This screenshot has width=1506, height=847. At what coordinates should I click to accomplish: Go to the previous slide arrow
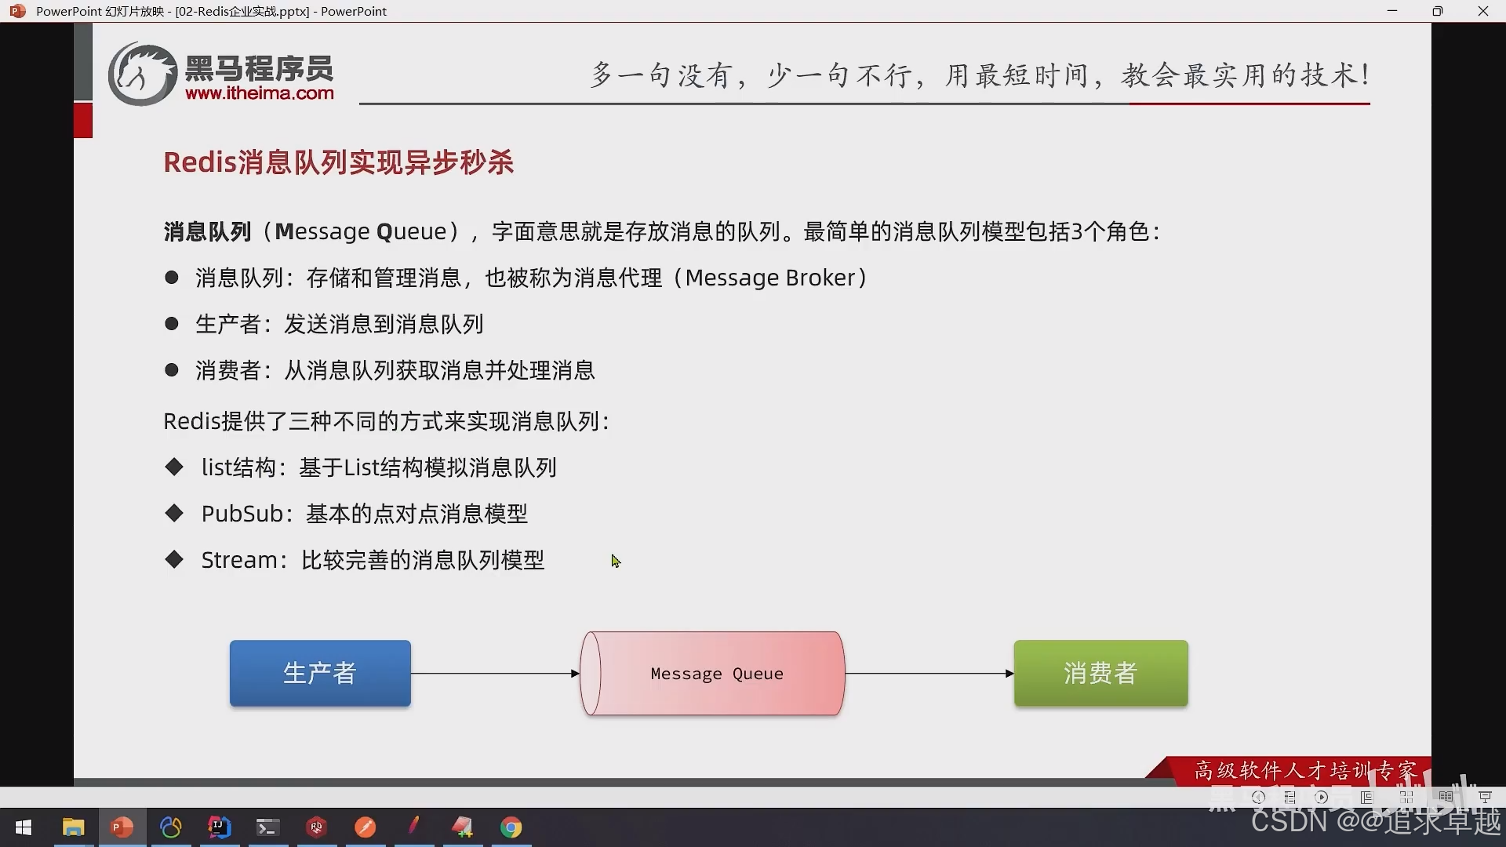click(1258, 798)
